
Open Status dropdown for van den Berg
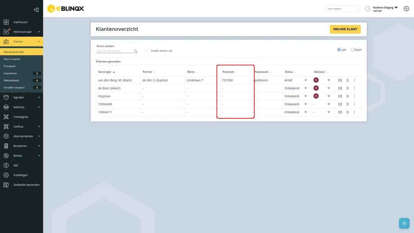(x=295, y=80)
